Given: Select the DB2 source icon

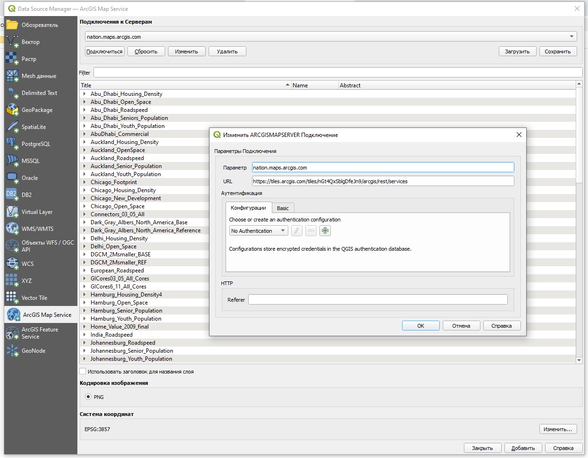Looking at the screenshot, I should coord(12,195).
